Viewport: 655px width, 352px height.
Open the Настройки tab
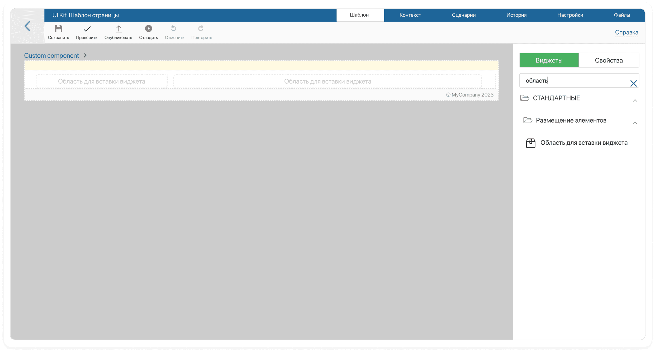570,15
